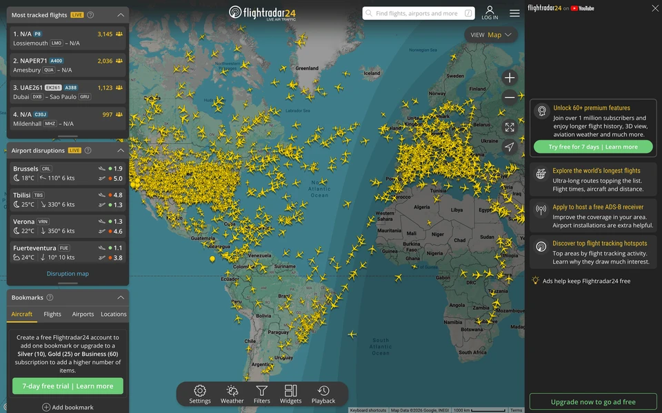
Task: Click the YouTube logo in side panel
Action: click(582, 8)
